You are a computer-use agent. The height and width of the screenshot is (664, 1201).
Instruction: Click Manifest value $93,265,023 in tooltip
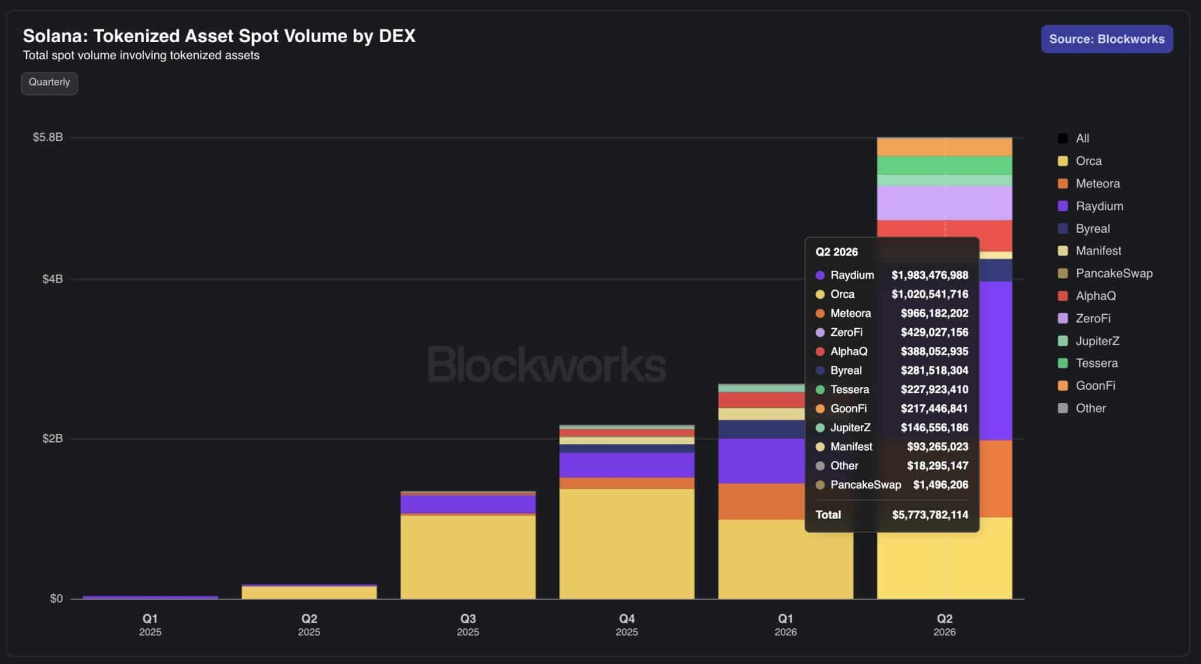coord(937,447)
